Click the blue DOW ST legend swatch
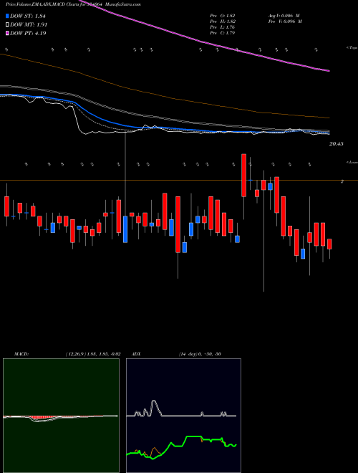Image resolution: width=358 pixels, height=473 pixels. pos(8,16)
